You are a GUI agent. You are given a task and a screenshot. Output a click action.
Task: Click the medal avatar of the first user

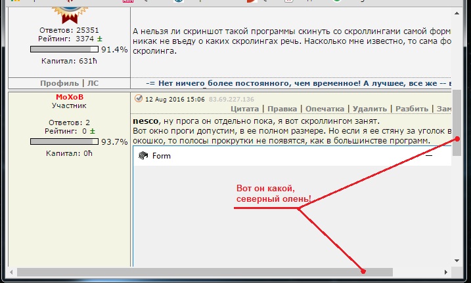[x=69, y=8]
